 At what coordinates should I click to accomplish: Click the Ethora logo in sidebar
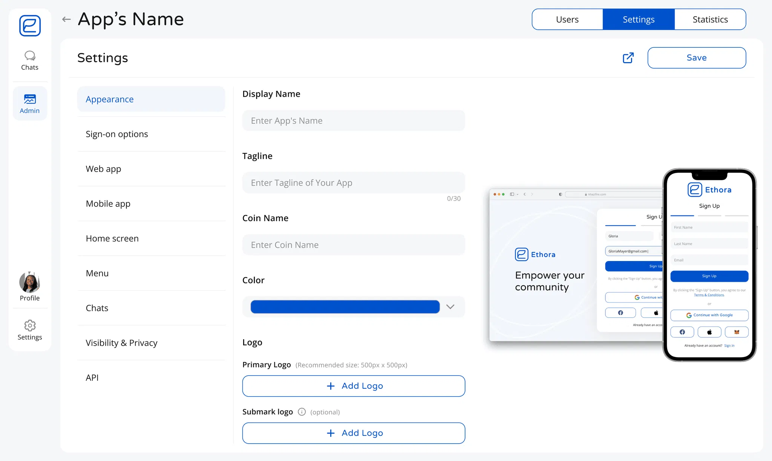tap(30, 26)
